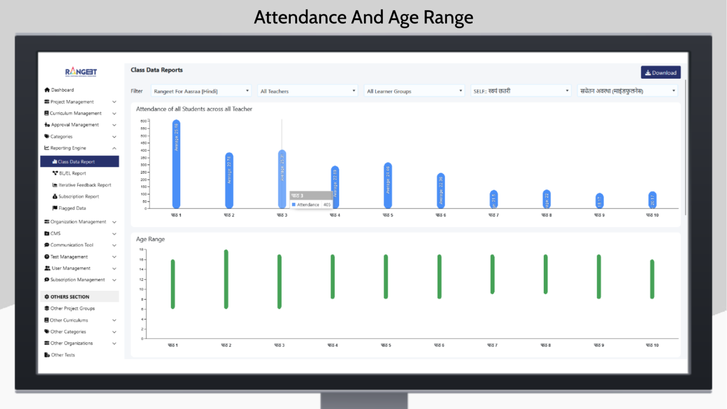The height and width of the screenshot is (409, 727).
Task: Collapse the Reporting Engine chevron
Action: pos(114,148)
